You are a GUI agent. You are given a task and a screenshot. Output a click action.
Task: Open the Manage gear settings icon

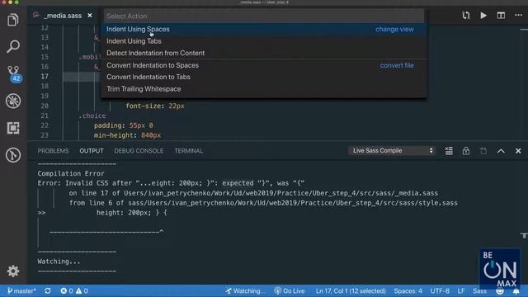point(13,271)
